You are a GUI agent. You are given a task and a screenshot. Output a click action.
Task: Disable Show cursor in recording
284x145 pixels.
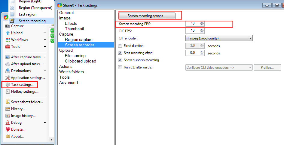click(x=120, y=60)
